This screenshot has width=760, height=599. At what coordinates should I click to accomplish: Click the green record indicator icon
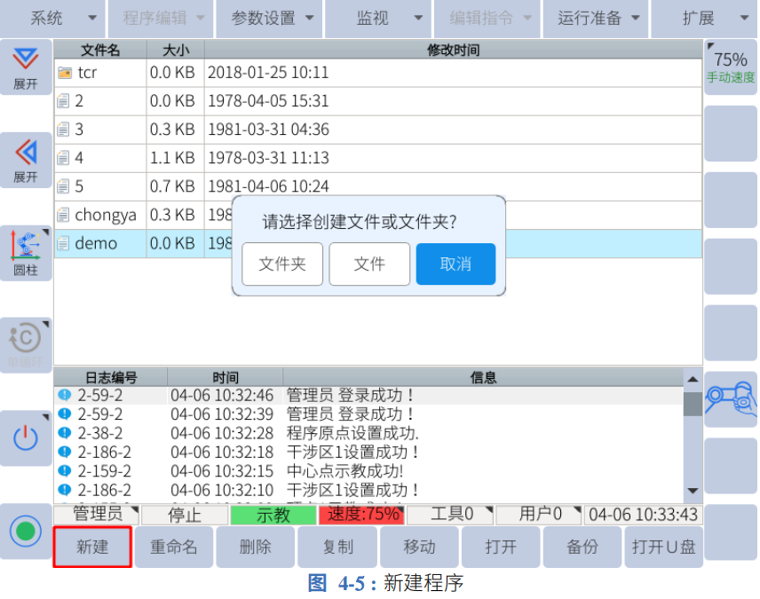pyautogui.click(x=26, y=531)
